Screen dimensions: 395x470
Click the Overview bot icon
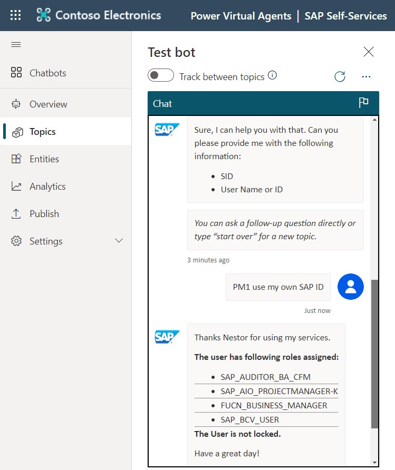click(x=16, y=104)
